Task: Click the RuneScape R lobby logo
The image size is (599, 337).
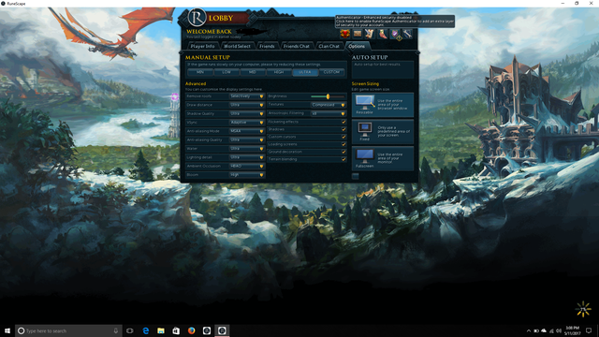Action: point(197,18)
